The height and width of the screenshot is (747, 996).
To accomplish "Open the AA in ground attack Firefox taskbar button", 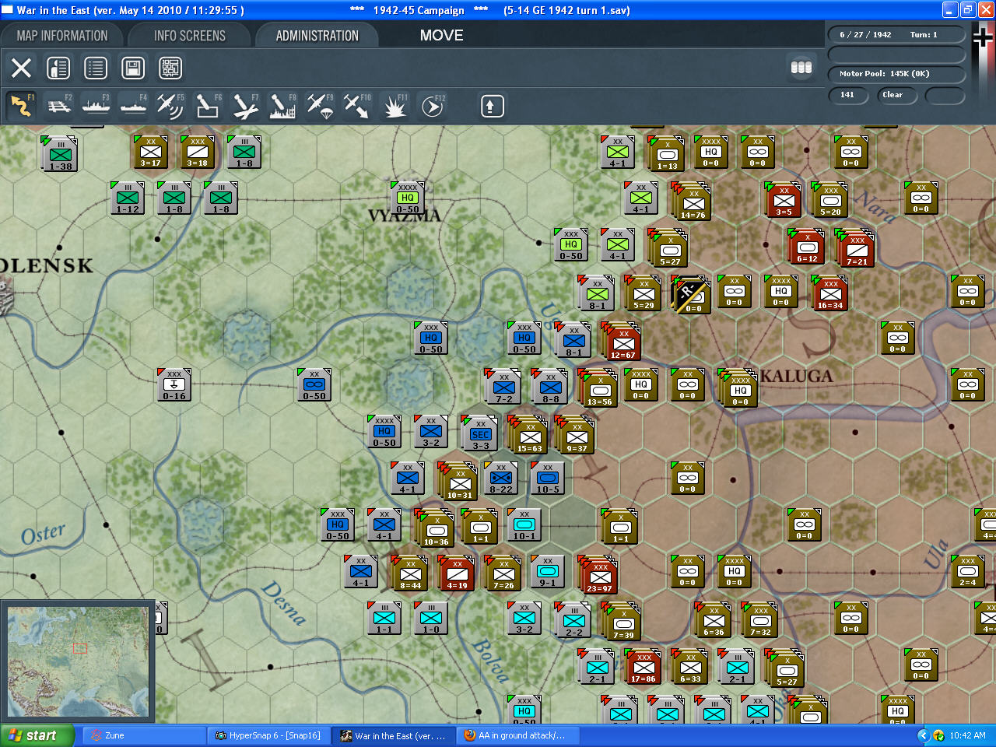I will coord(517,735).
